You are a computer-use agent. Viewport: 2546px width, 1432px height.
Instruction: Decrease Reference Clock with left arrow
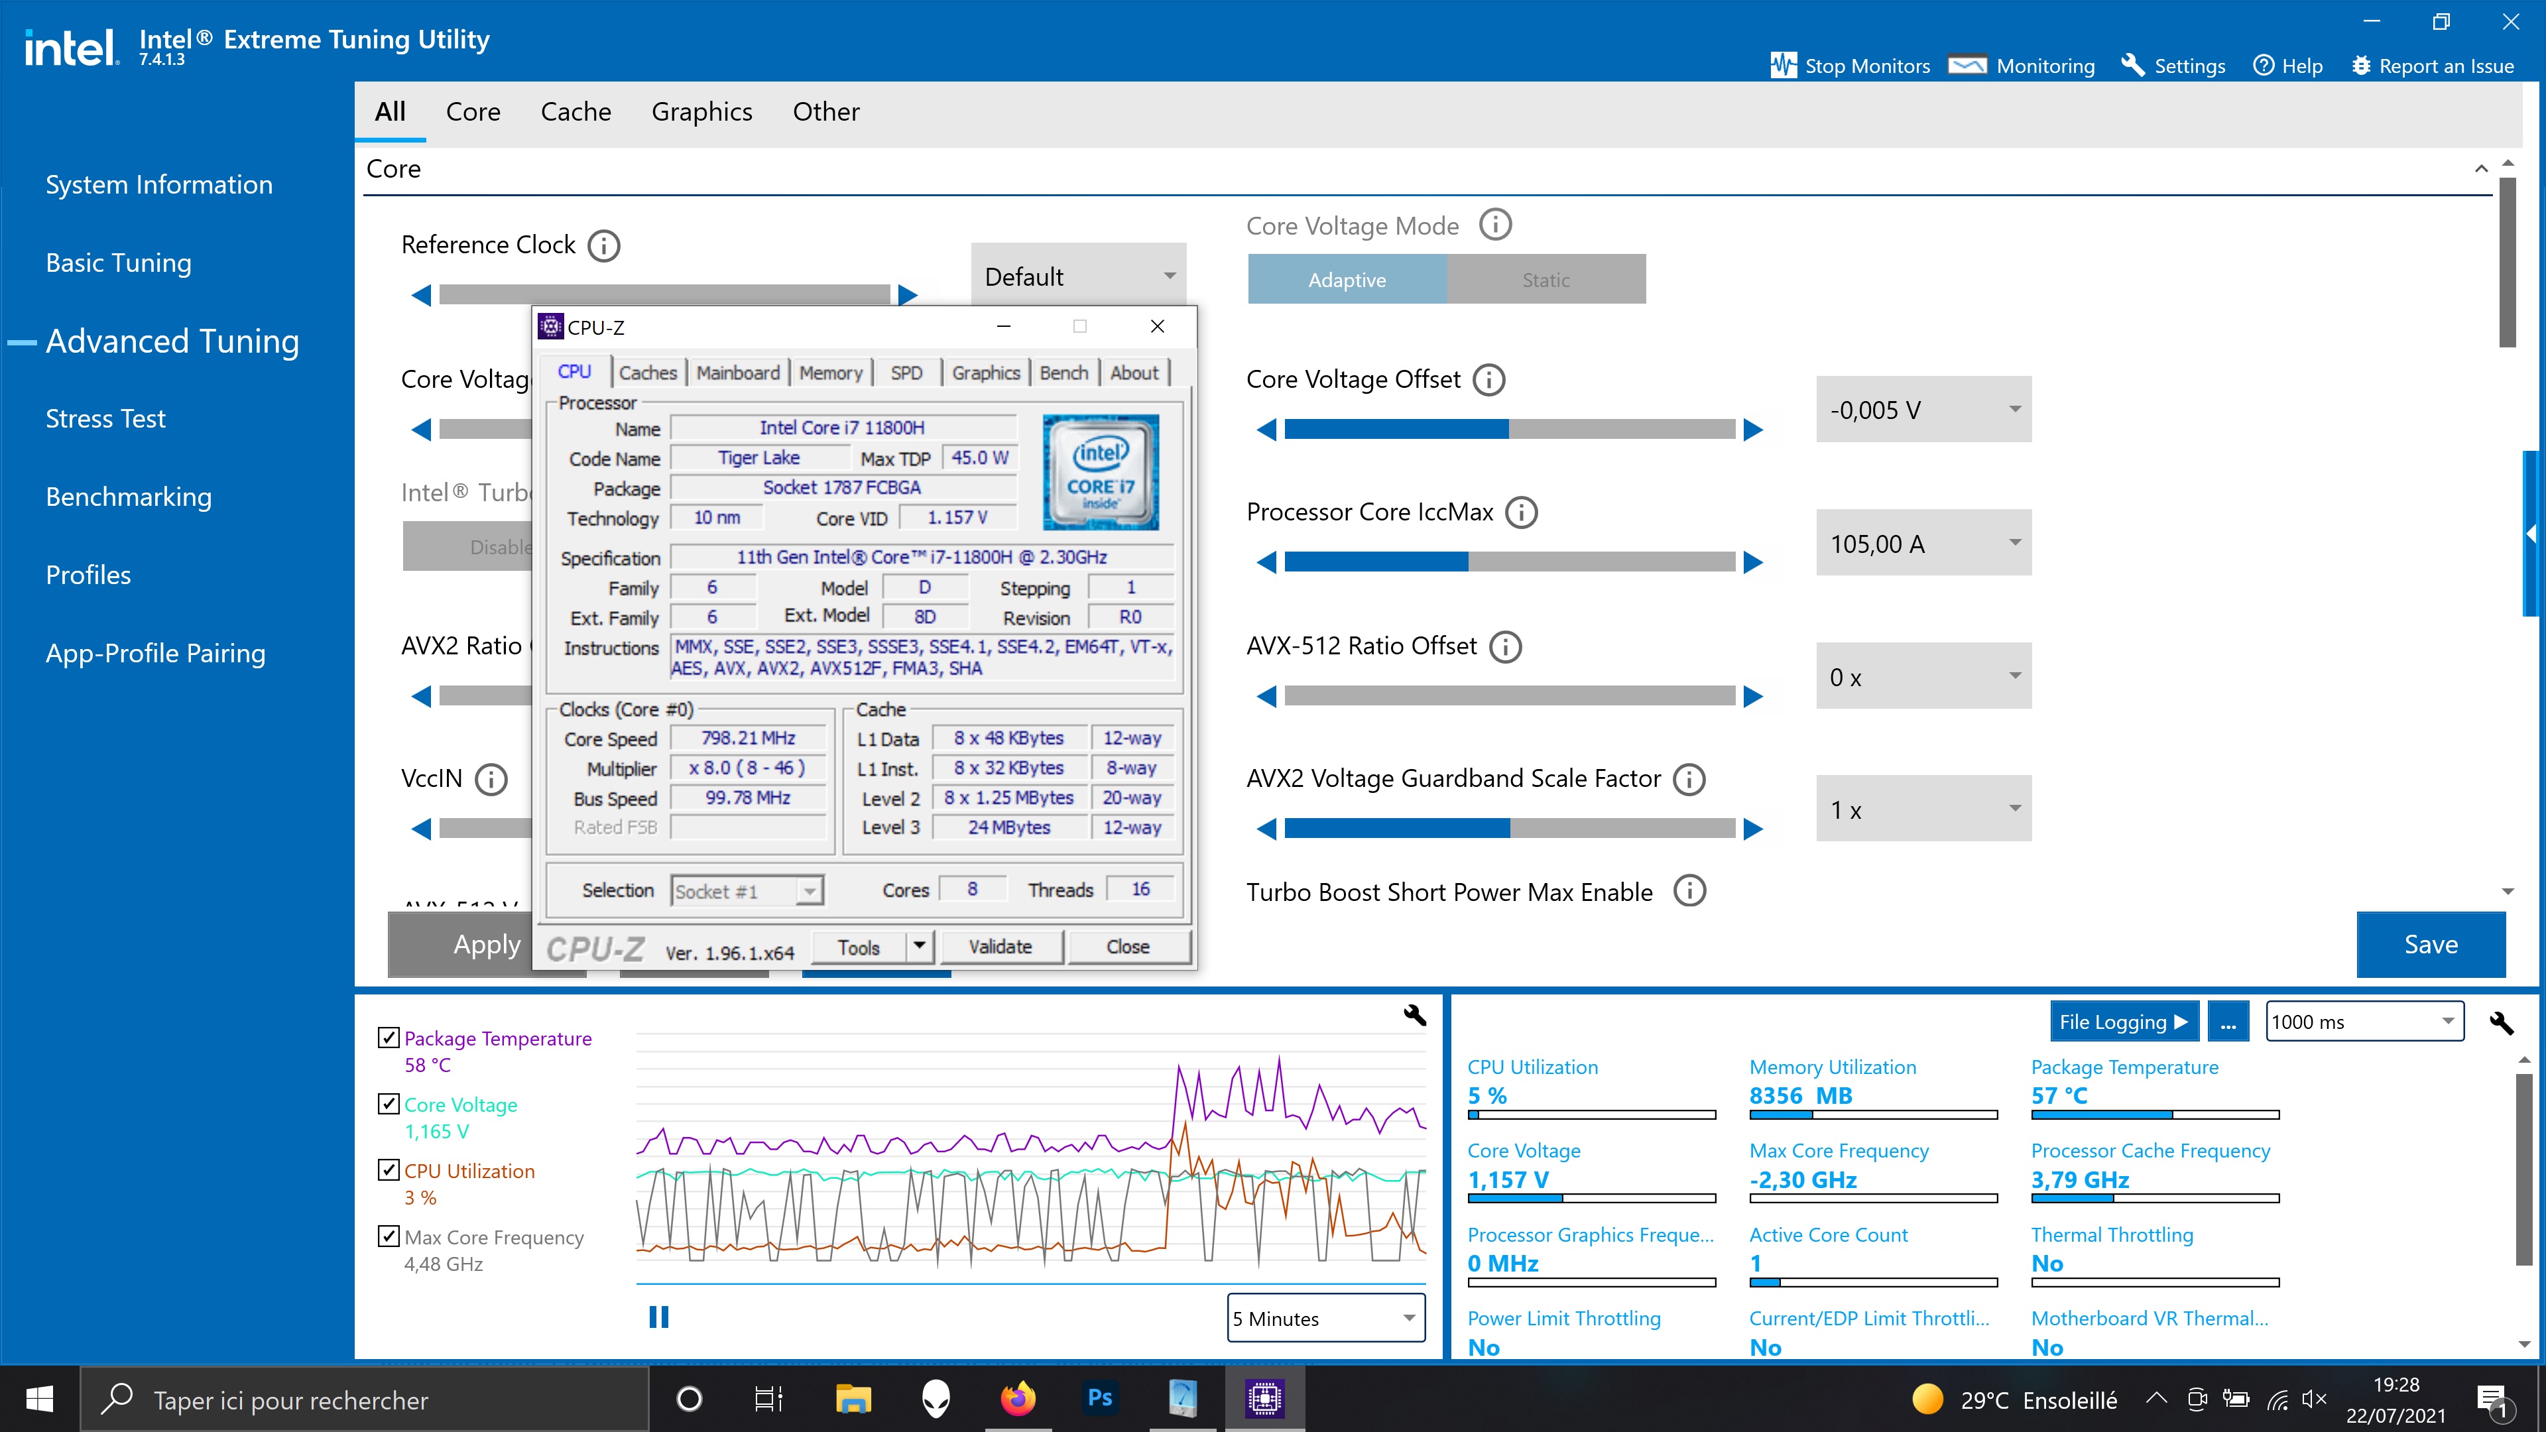421,294
